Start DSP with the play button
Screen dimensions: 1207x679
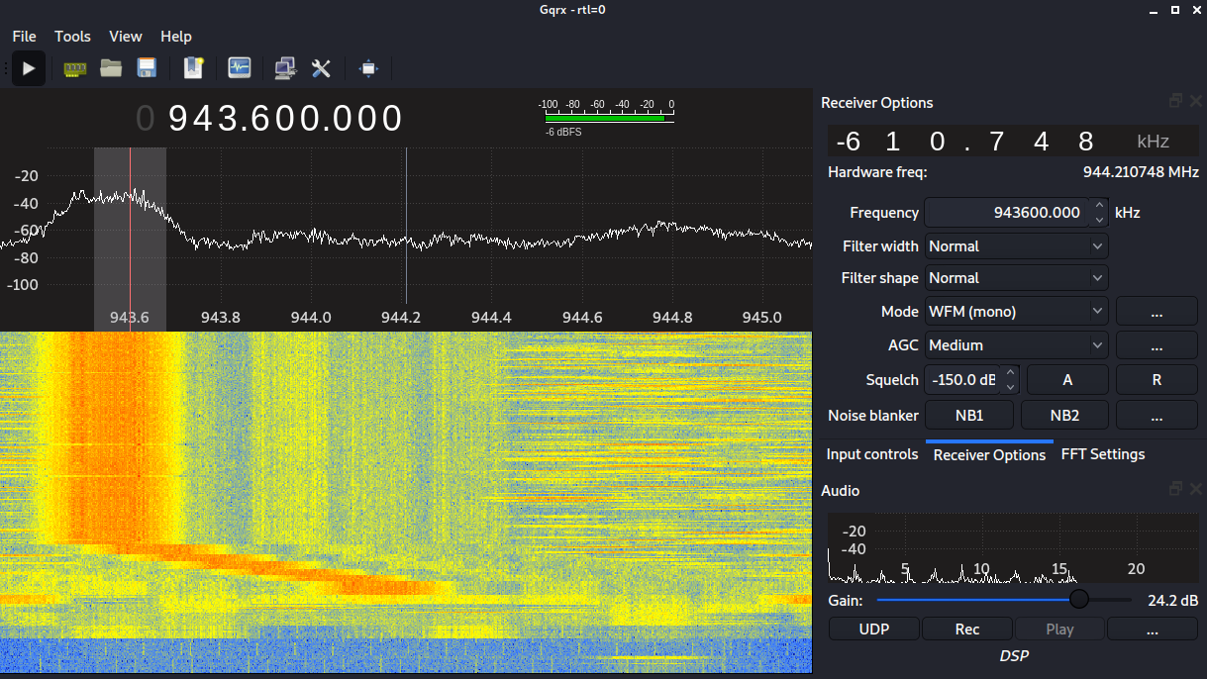tap(29, 68)
